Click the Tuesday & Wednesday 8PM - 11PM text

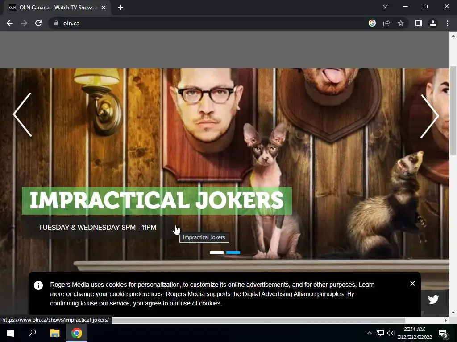click(x=97, y=228)
